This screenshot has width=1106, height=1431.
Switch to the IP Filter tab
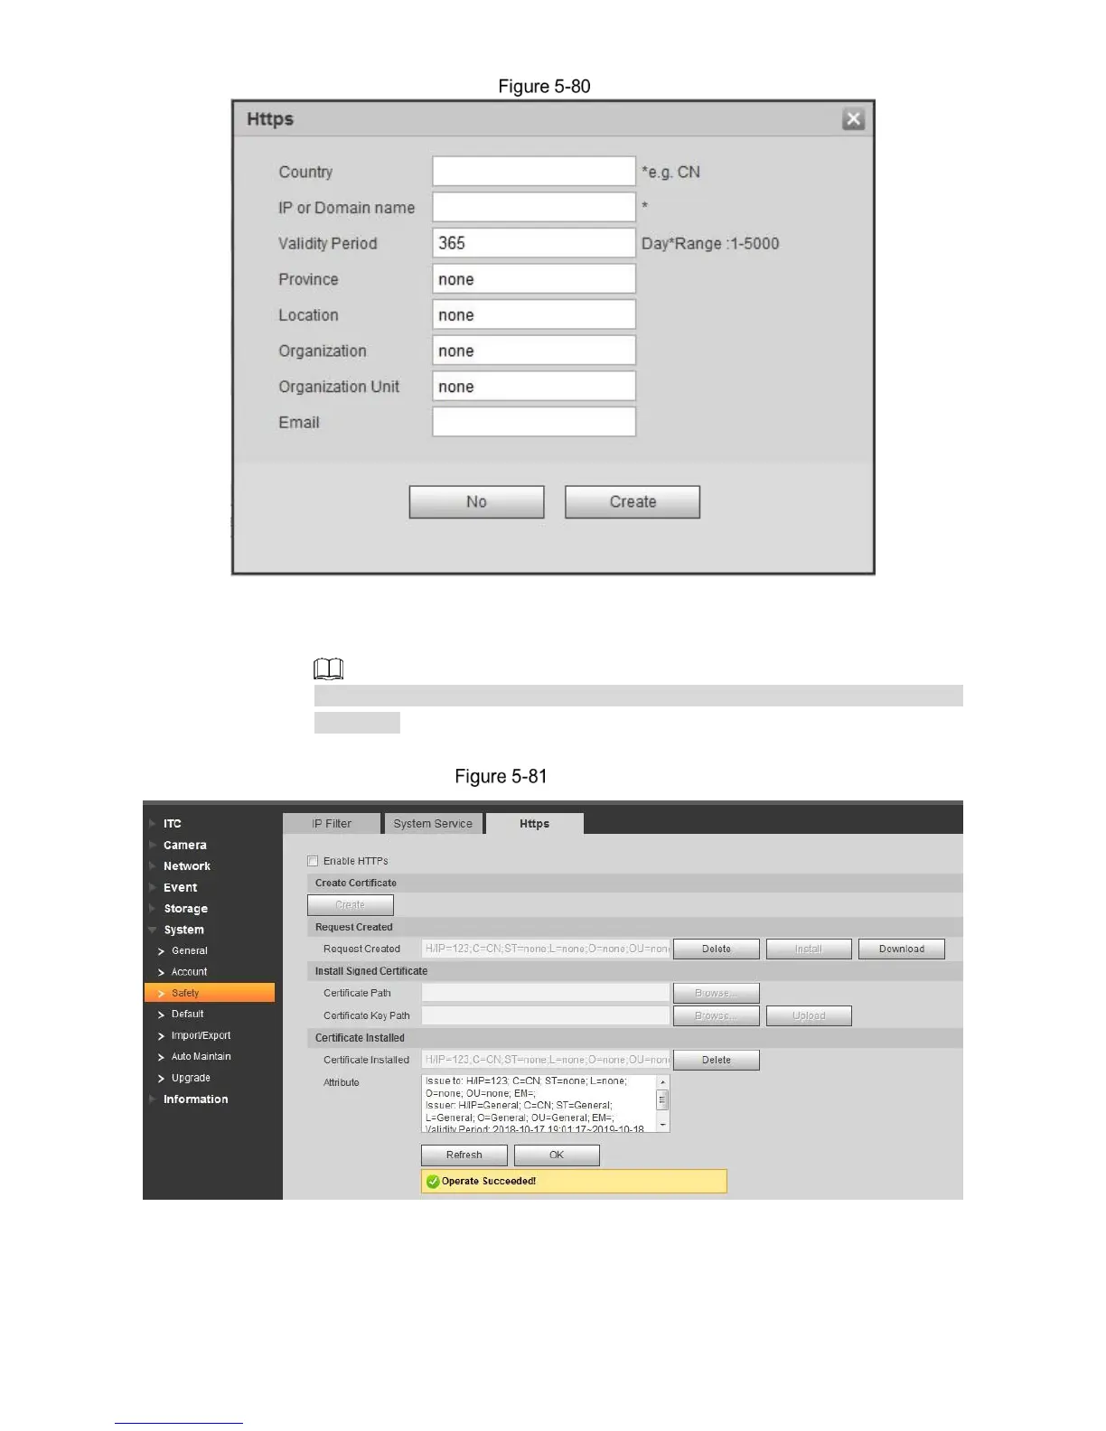tap(332, 824)
